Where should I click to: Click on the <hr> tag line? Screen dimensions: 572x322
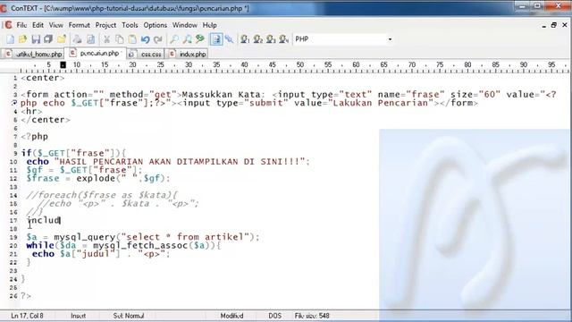click(x=32, y=111)
